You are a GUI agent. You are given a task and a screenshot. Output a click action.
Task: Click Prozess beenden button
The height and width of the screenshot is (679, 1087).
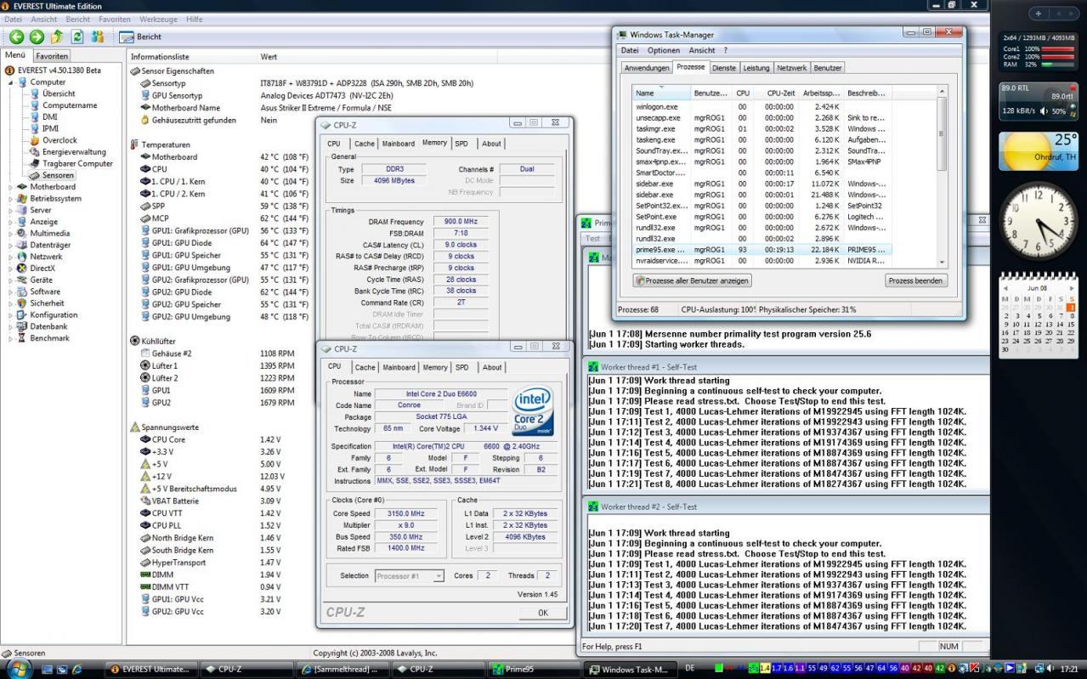[x=915, y=280]
